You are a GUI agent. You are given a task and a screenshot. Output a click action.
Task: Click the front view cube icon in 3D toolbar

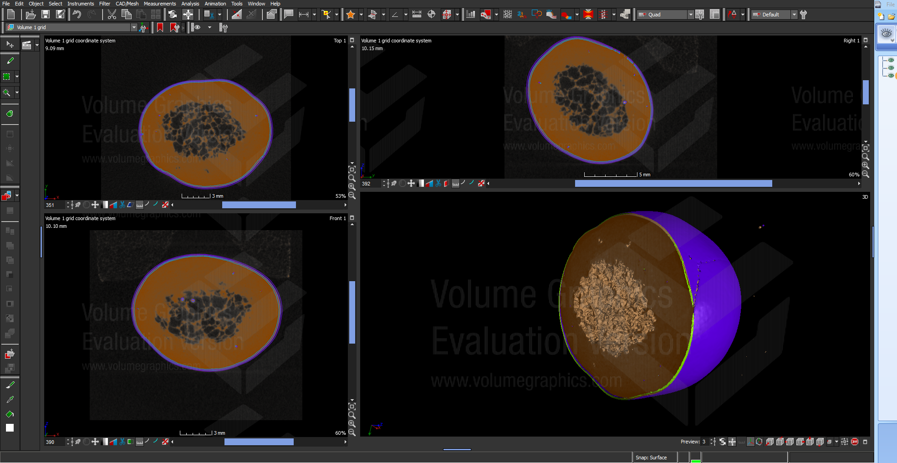point(770,442)
